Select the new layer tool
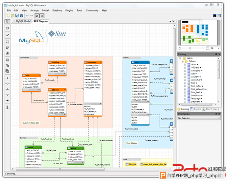227x181 pixels. tap(8, 42)
